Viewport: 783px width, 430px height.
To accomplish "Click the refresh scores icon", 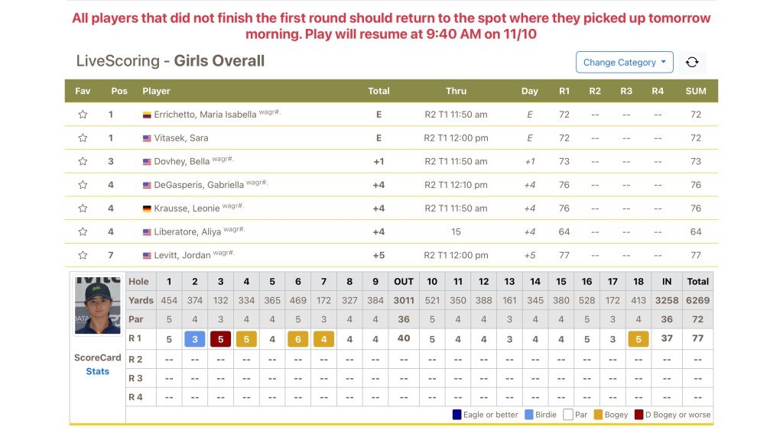I will click(692, 63).
